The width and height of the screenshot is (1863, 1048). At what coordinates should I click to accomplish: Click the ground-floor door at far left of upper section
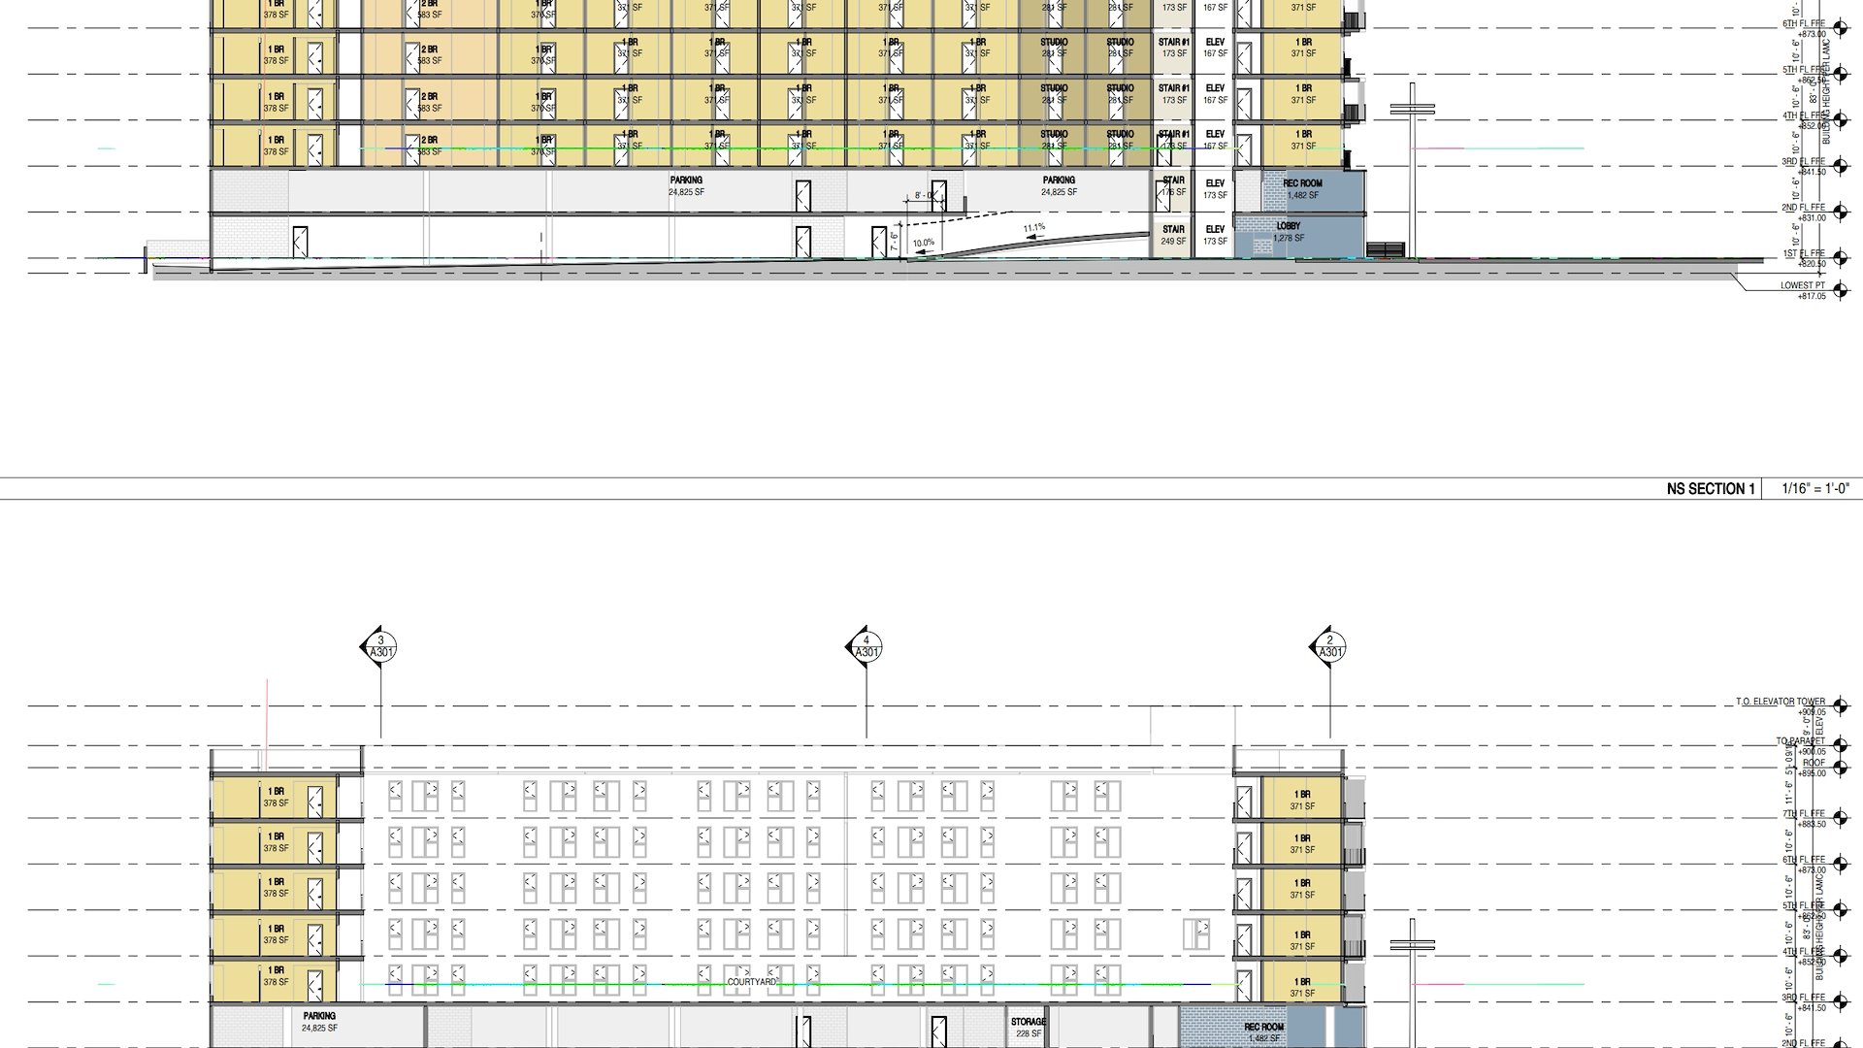301,242
